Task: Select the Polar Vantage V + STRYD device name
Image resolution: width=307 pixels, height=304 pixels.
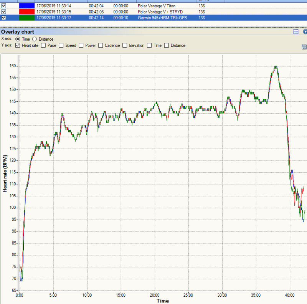Action: pos(160,12)
